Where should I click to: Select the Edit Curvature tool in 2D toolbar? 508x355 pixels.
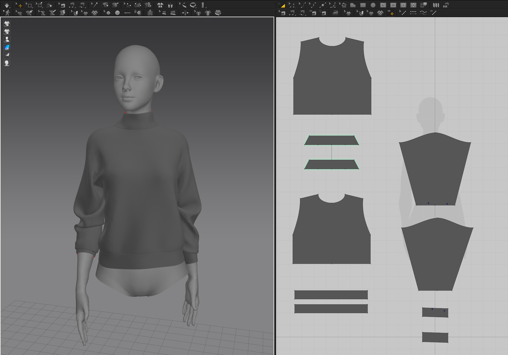pos(302,5)
